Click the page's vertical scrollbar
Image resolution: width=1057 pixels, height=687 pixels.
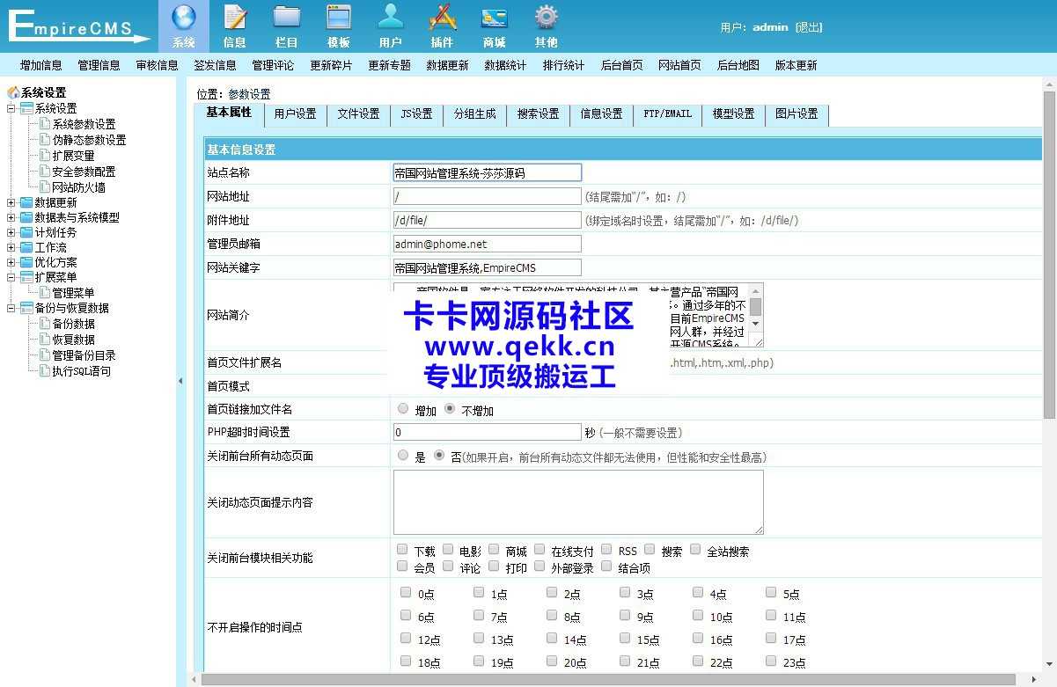(x=1049, y=254)
